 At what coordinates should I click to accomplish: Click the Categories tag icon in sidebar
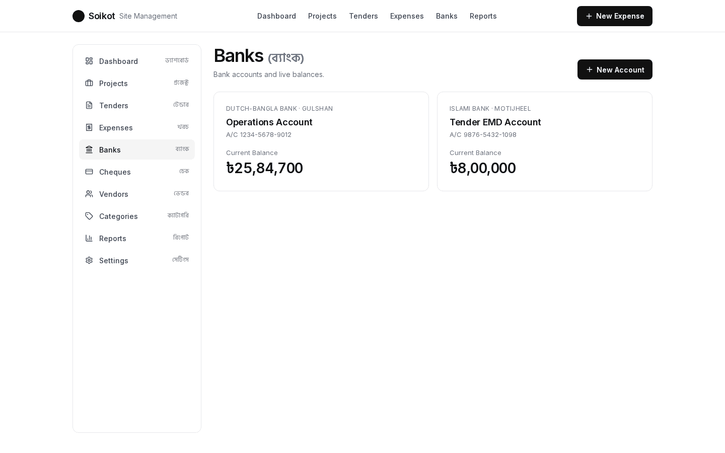pos(89,216)
